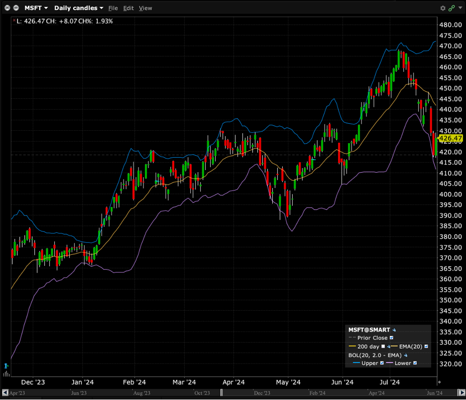The image size is (466, 400).
Task: Open the Edit menu
Action: click(128, 8)
